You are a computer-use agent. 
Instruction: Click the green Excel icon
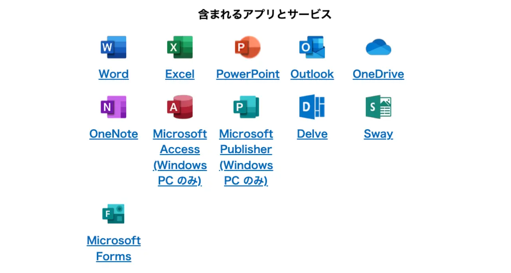tap(180, 47)
